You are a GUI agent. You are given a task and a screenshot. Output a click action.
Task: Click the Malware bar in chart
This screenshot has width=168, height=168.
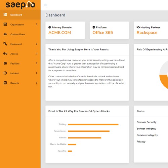[85, 138]
